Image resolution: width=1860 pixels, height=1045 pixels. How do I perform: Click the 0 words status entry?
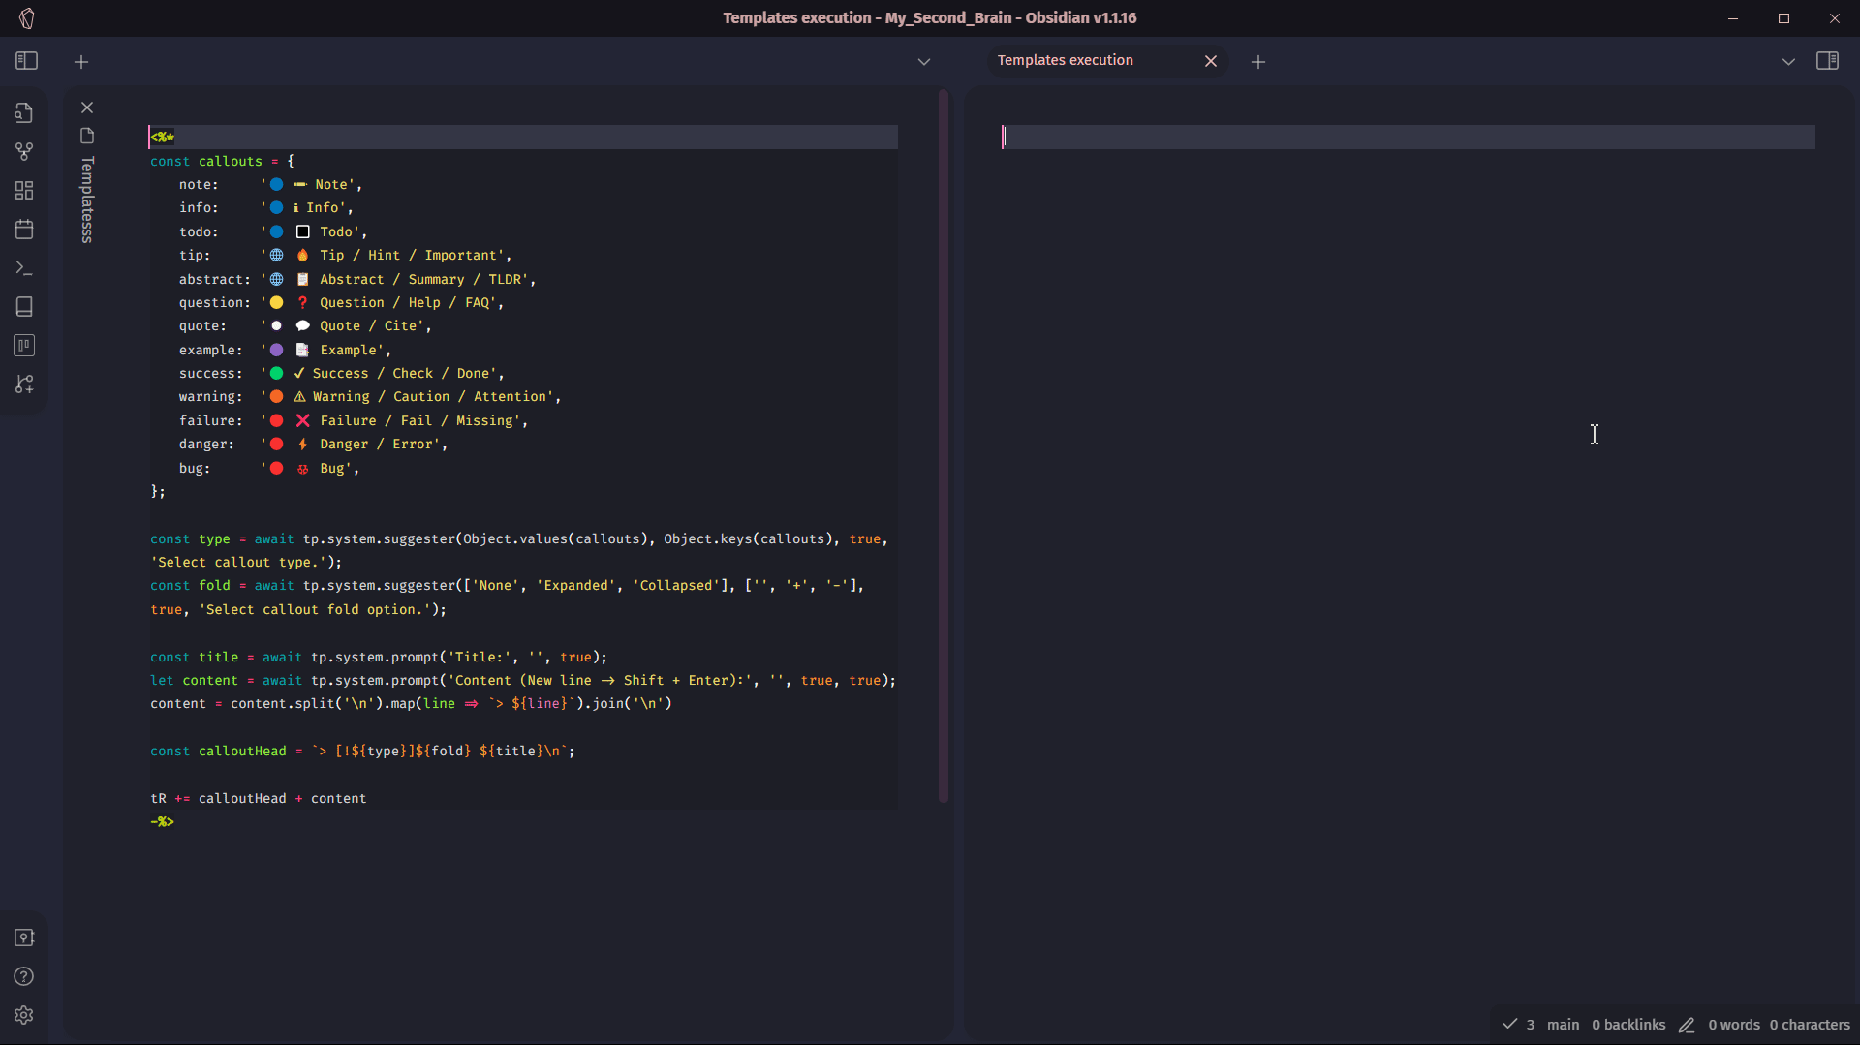click(x=1734, y=1025)
